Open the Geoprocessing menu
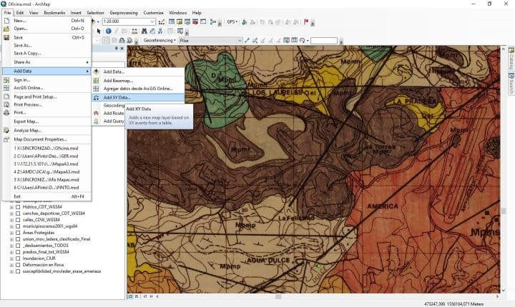The height and width of the screenshot is (307, 515). click(124, 13)
